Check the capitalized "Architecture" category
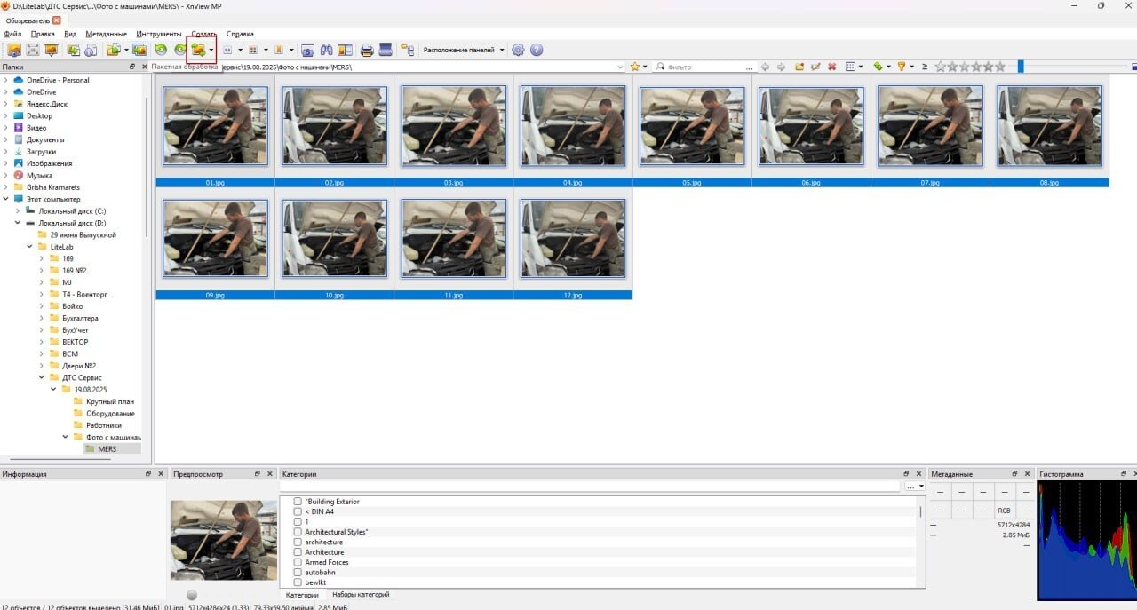Image resolution: width=1137 pixels, height=610 pixels. coord(298,552)
